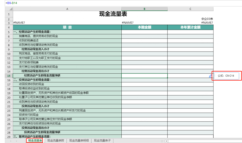The width and height of the screenshot is (242, 143).
Task: Click the 项 目 header cell
Action: [x=67, y=27]
